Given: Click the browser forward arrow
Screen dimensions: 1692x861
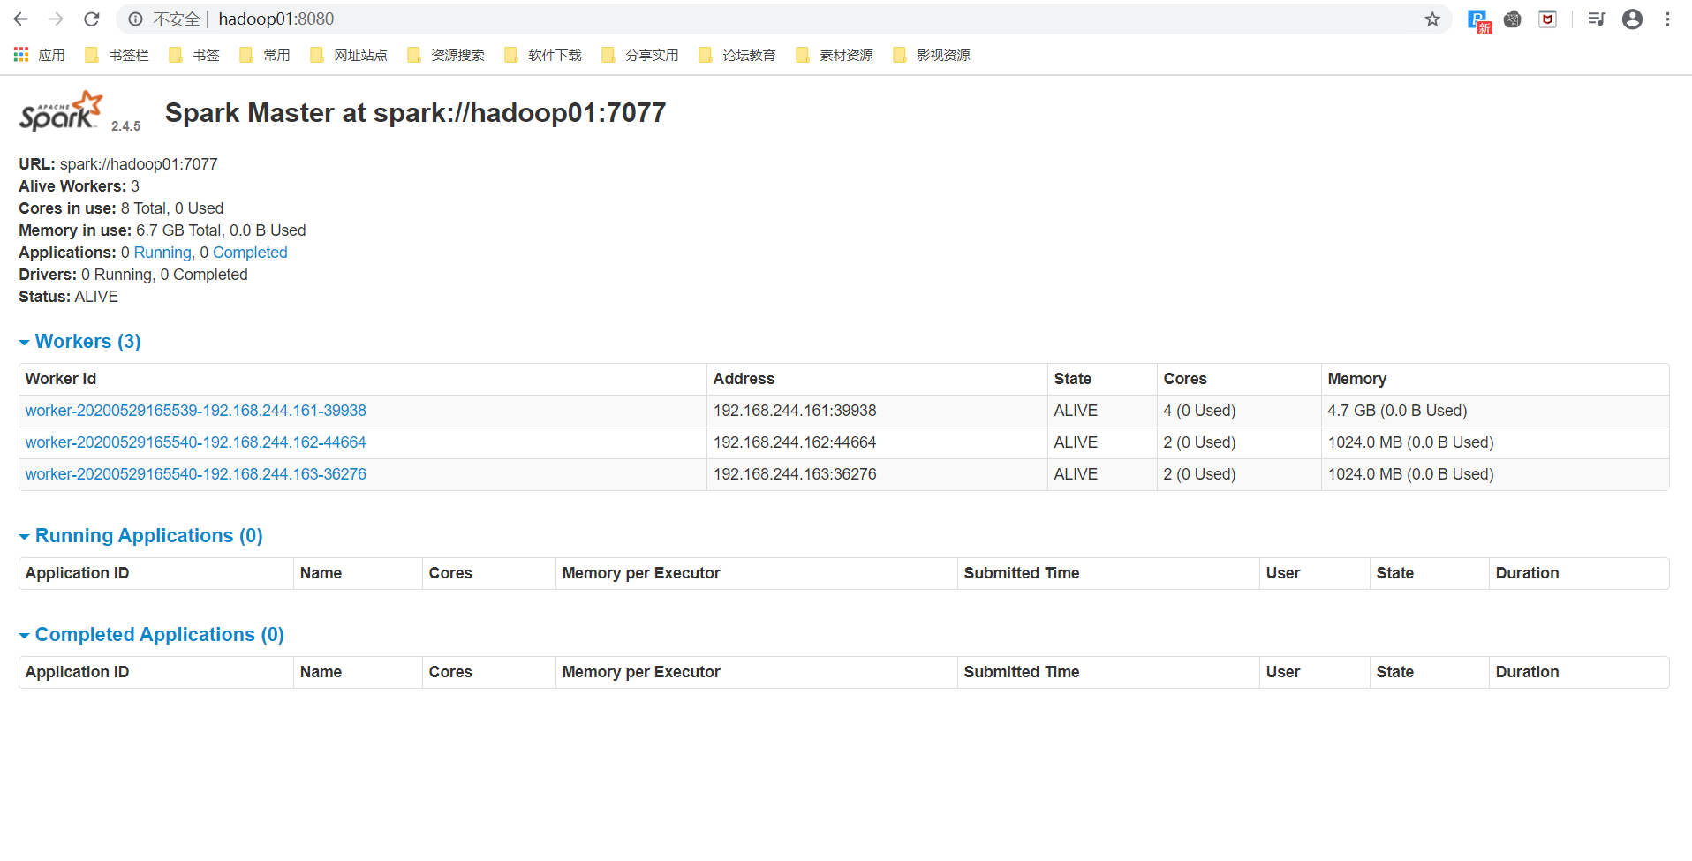Looking at the screenshot, I should (57, 19).
